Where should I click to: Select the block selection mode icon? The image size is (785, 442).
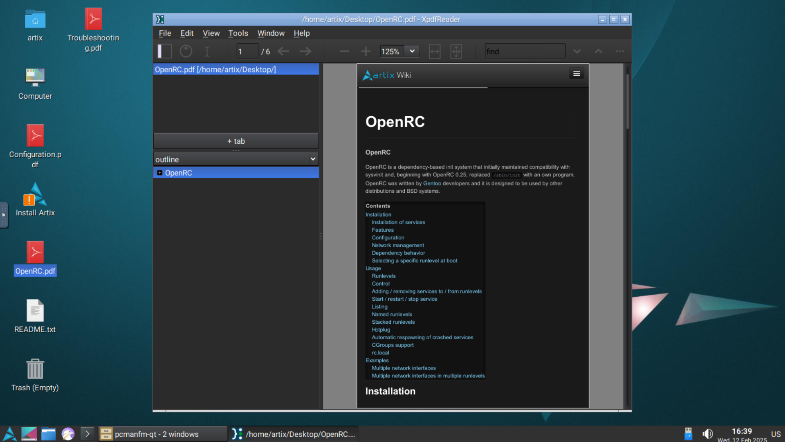pyautogui.click(x=186, y=51)
